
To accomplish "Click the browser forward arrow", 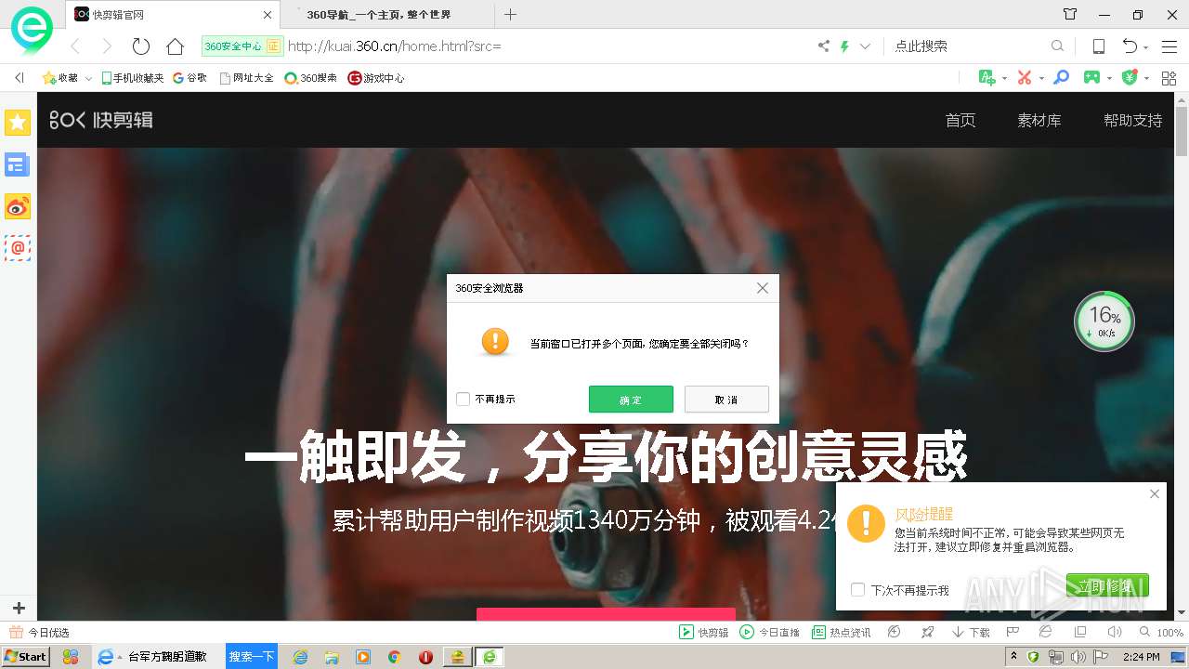I will pyautogui.click(x=107, y=46).
